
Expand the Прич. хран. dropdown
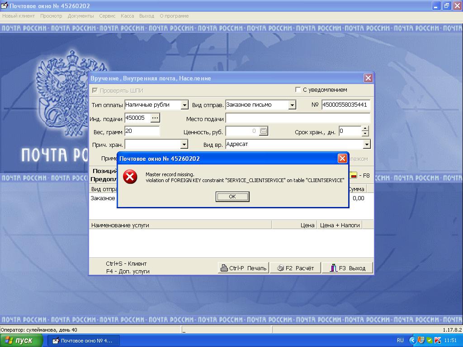click(184, 144)
